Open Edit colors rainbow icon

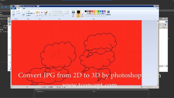pos(108,12)
